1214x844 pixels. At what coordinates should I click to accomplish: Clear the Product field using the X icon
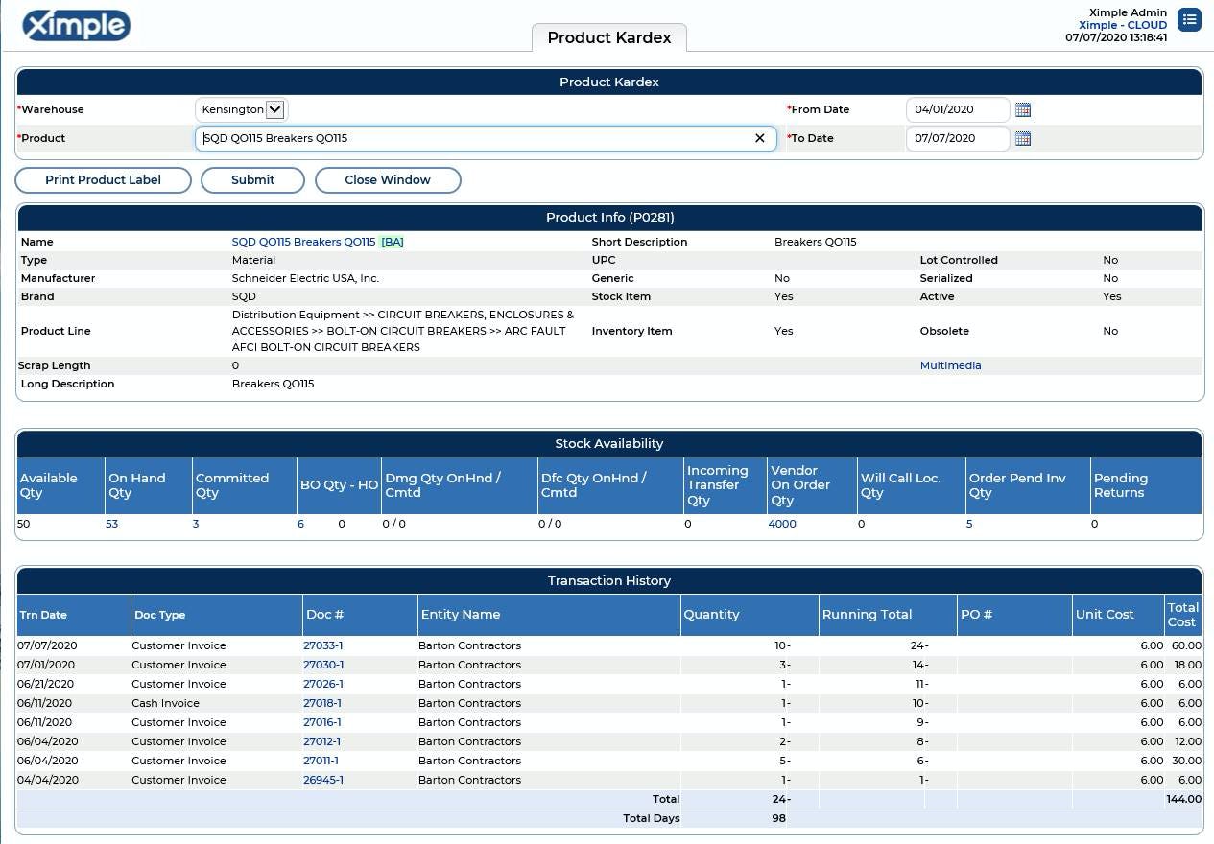click(759, 138)
